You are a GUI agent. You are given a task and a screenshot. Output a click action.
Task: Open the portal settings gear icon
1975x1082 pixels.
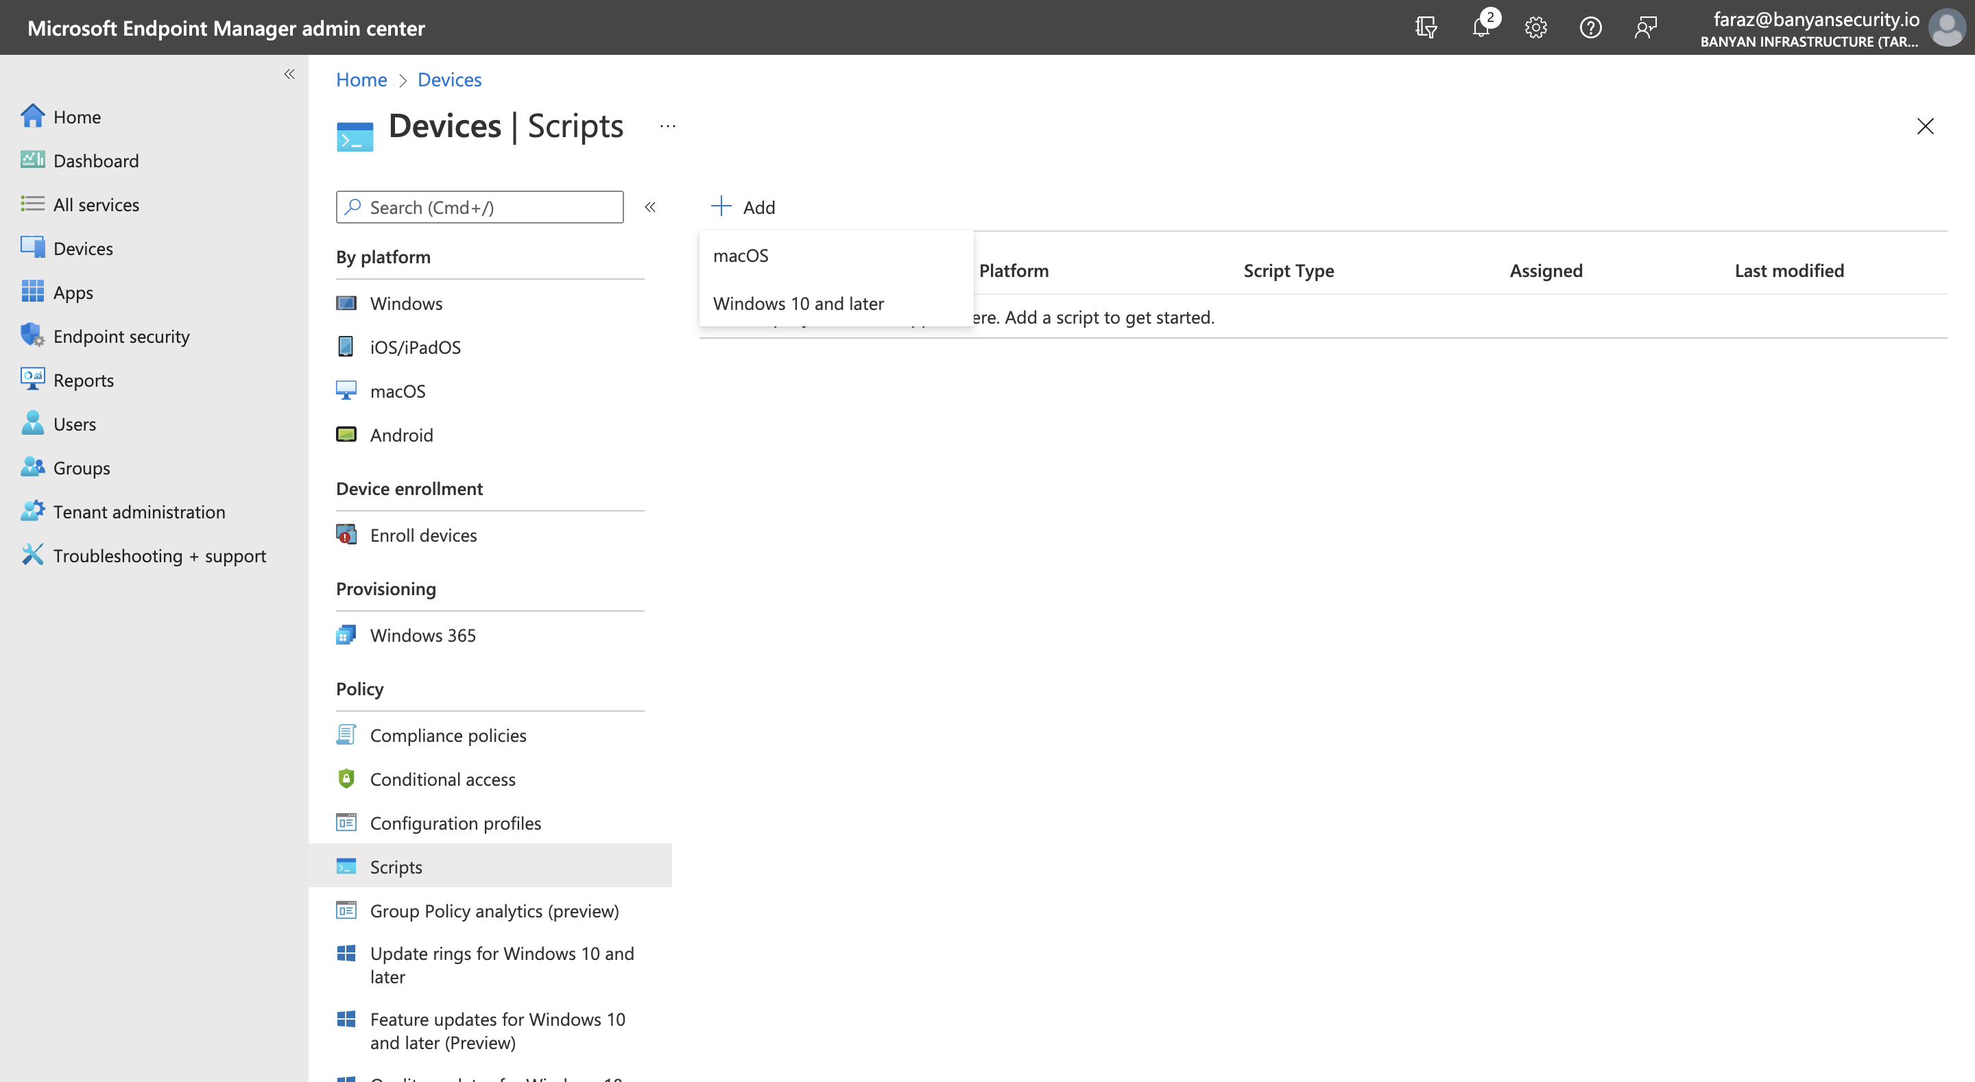point(1535,27)
